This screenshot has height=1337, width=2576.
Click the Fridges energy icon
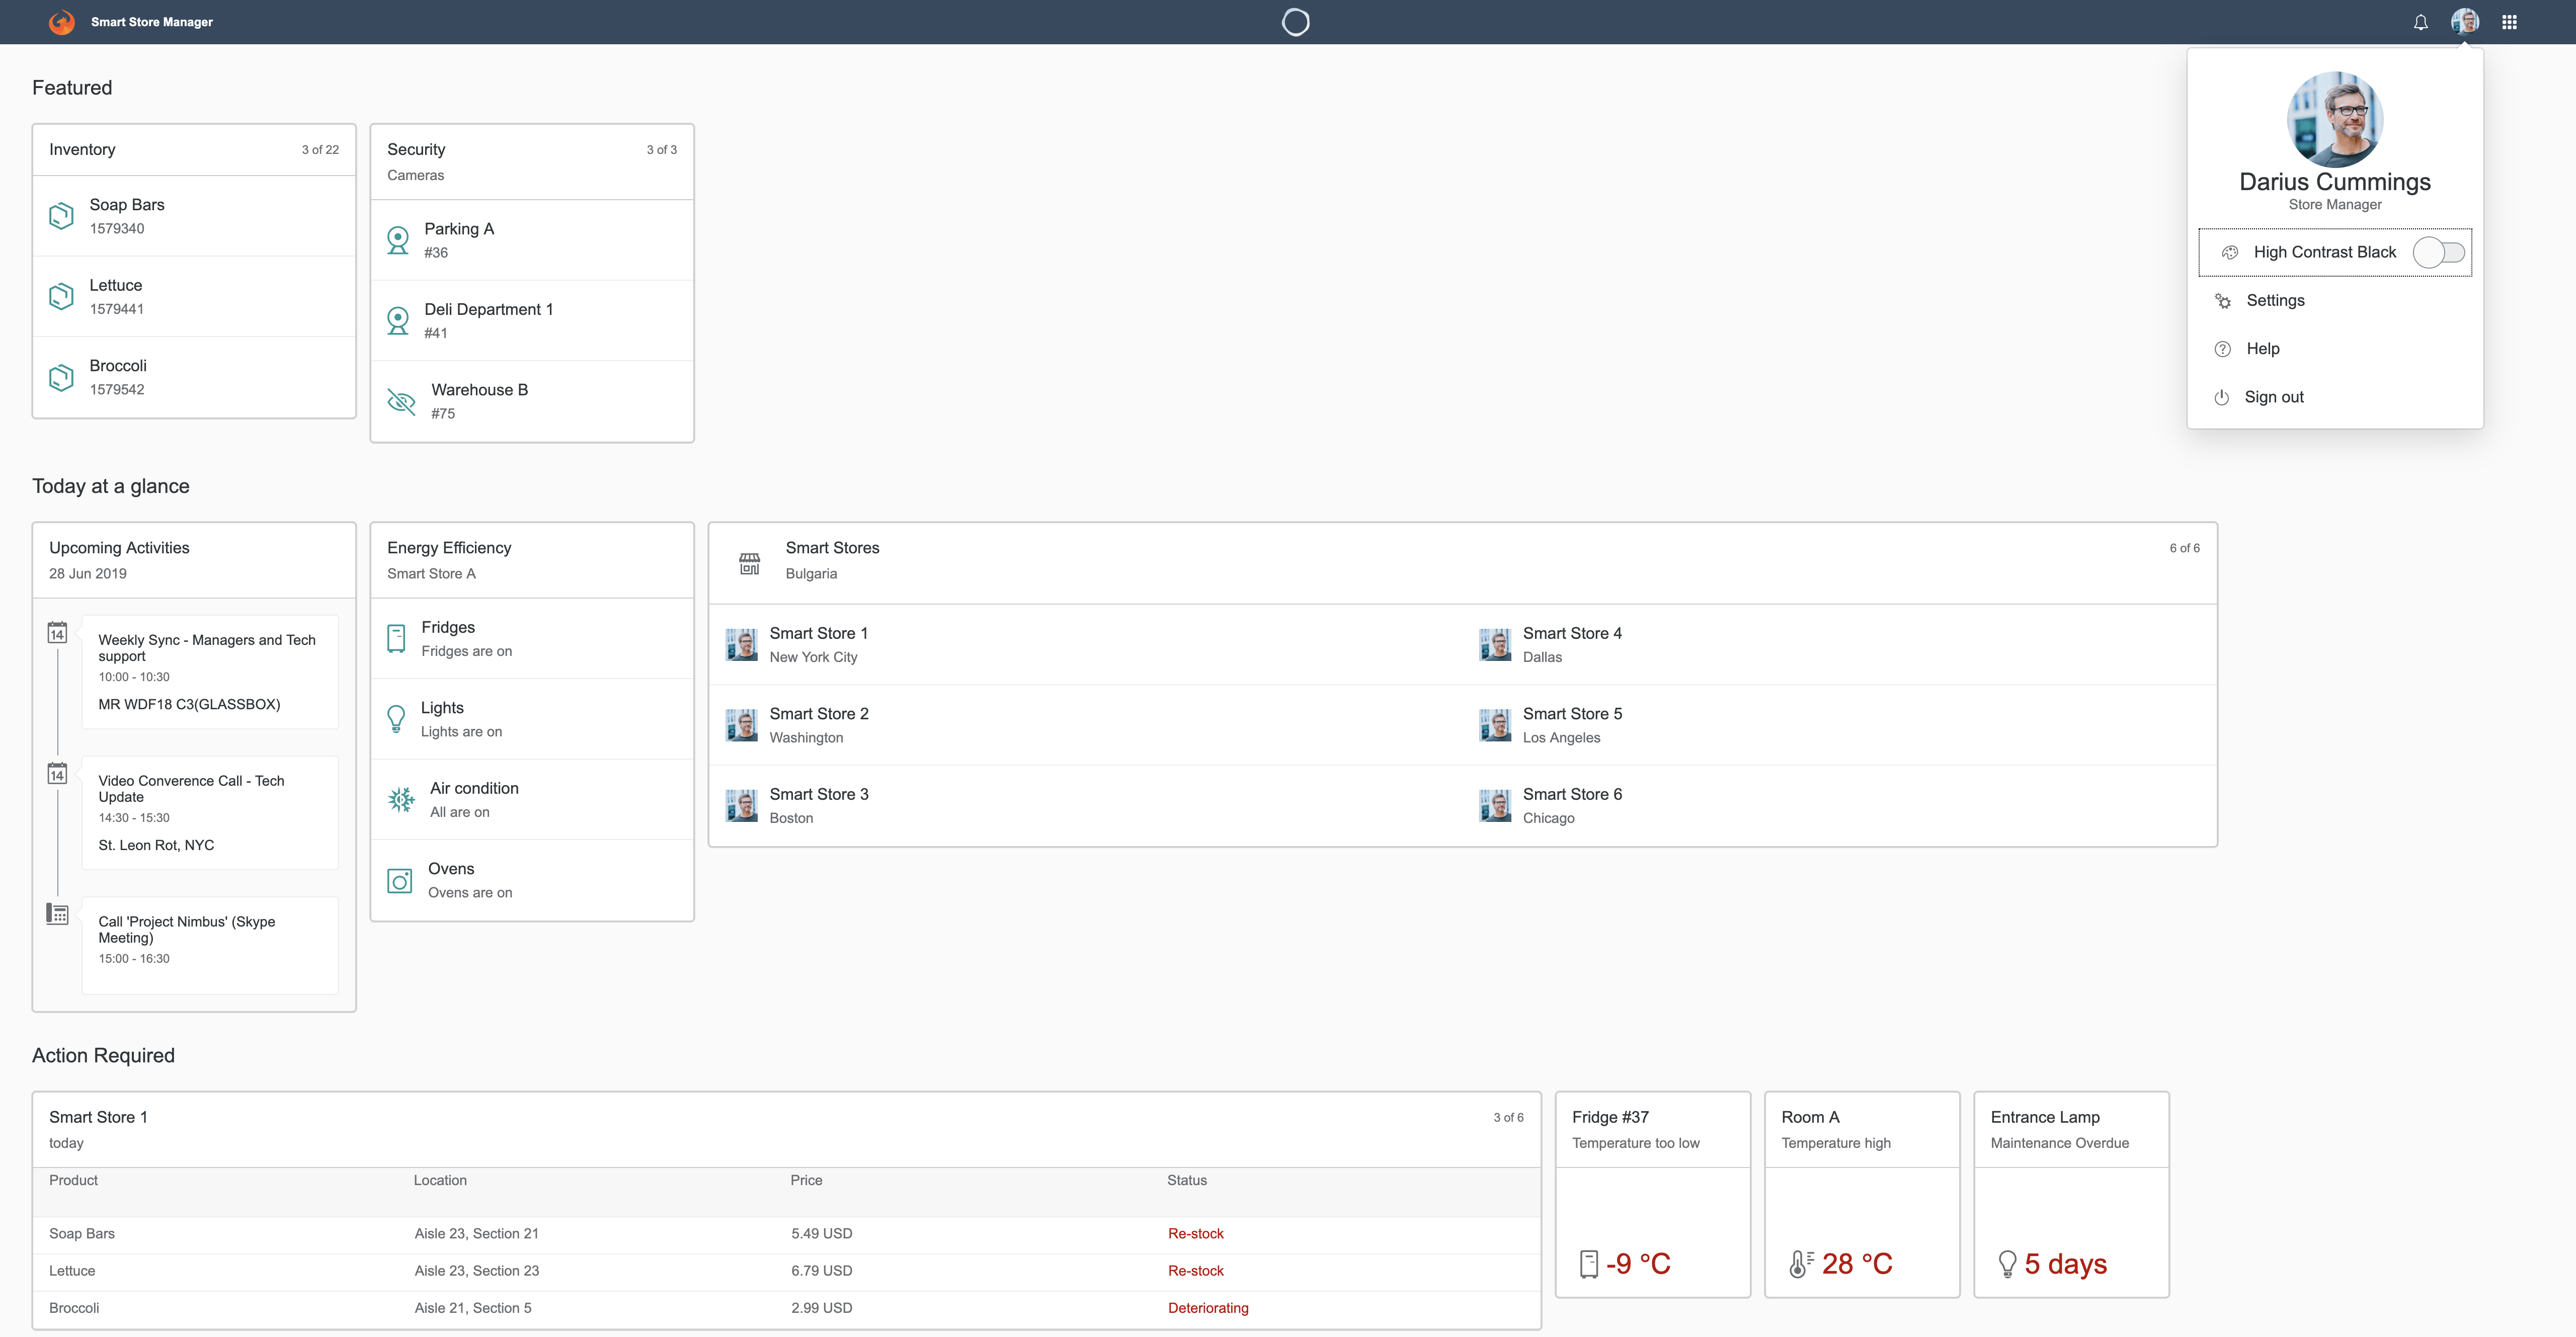click(x=396, y=638)
